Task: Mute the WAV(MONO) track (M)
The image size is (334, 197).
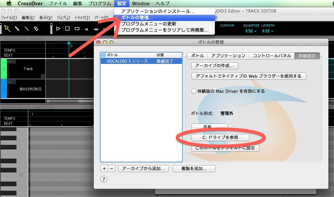Action: coord(9,82)
